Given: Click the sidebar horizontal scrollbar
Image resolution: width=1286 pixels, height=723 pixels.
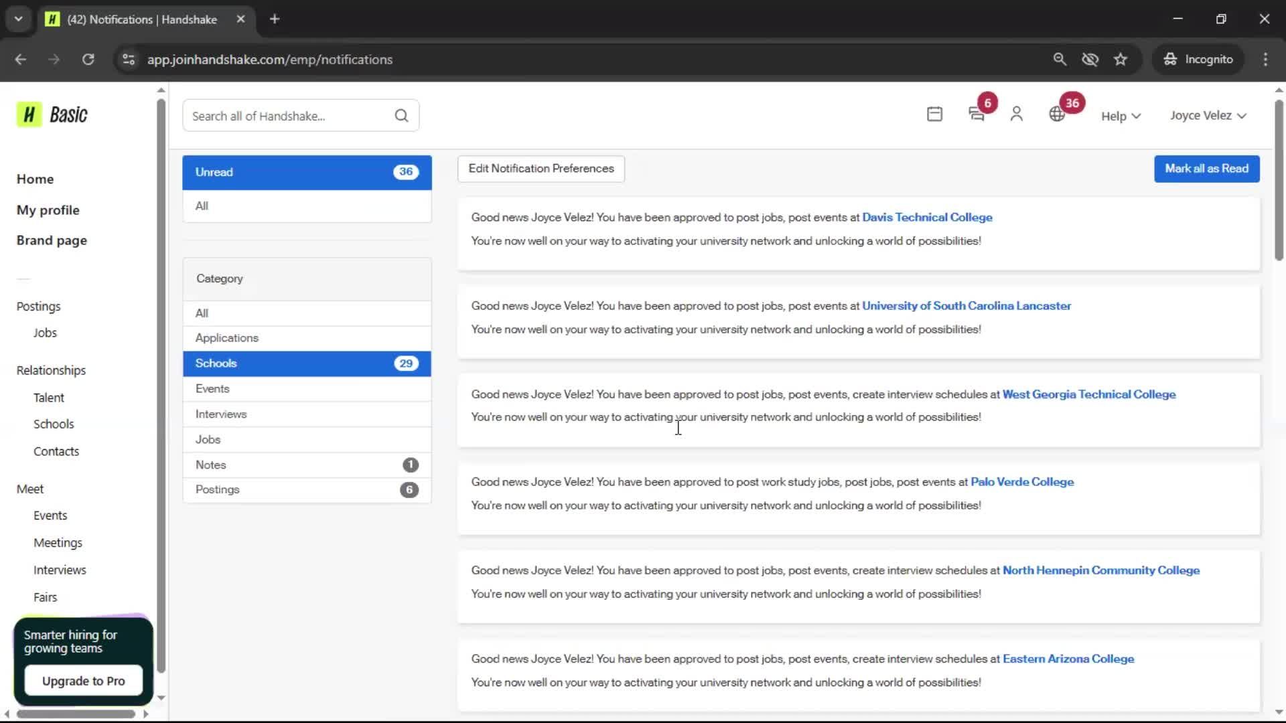Looking at the screenshot, I should (76, 714).
